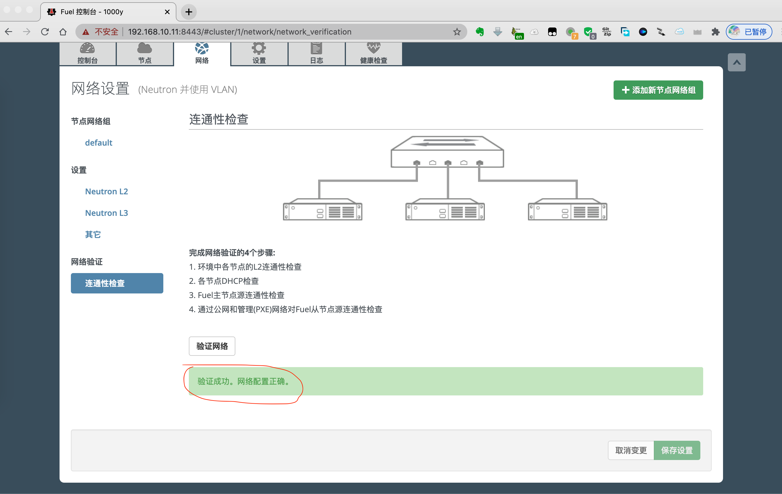Go to the 日志 logs tab
The height and width of the screenshot is (494, 782).
tap(317, 54)
